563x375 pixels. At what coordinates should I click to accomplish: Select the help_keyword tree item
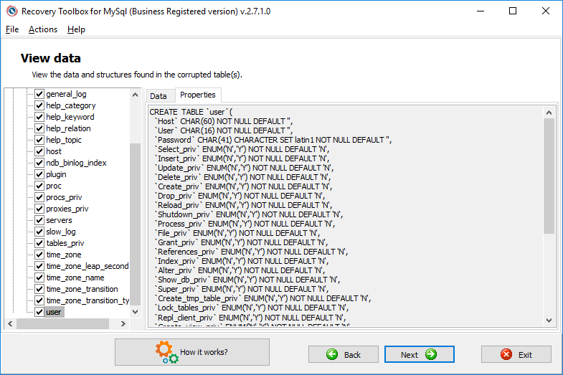[70, 117]
